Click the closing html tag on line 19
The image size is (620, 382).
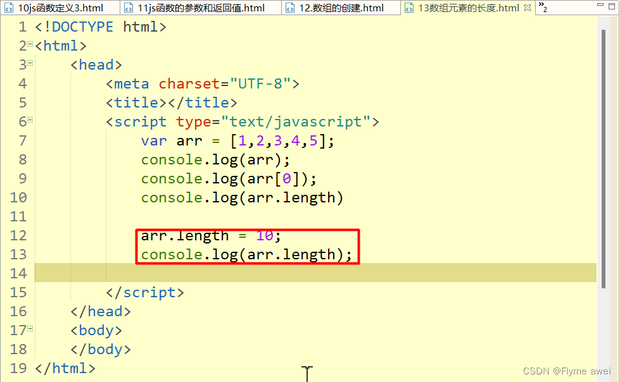65,368
